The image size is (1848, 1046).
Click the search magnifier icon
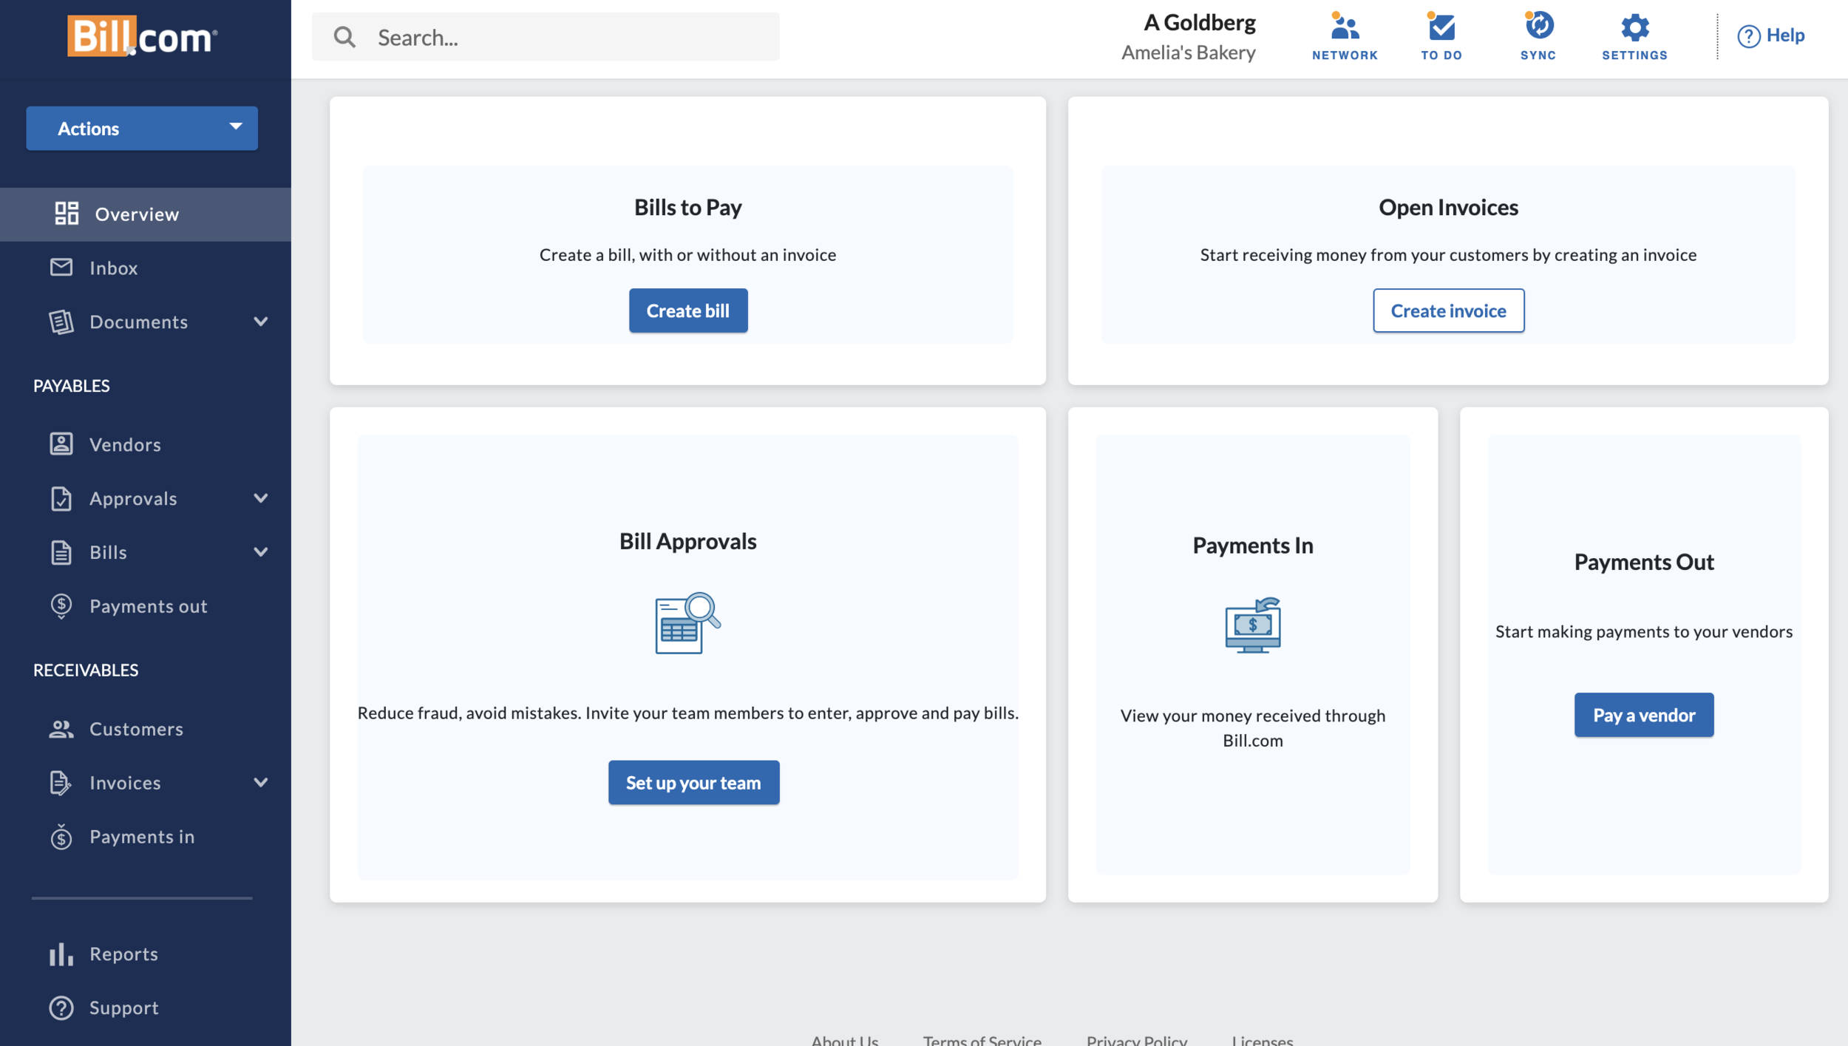click(344, 37)
